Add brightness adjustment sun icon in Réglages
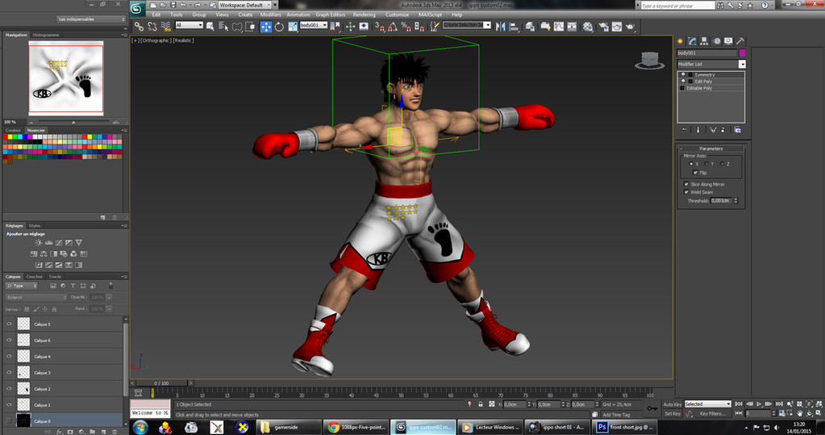Screen dimensions: 825x435 click(x=39, y=243)
